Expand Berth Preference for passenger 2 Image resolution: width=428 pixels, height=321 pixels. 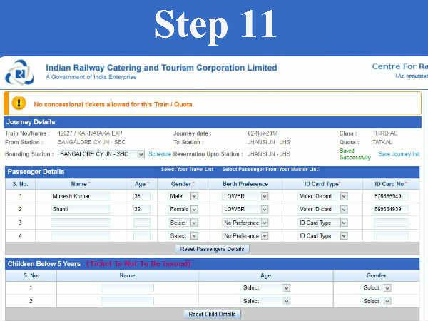pos(245,209)
